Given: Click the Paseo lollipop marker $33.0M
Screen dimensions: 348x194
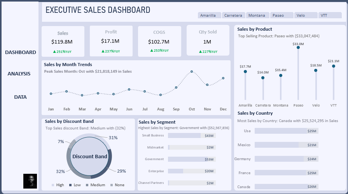Looking at the screenshot, I should [298, 47].
